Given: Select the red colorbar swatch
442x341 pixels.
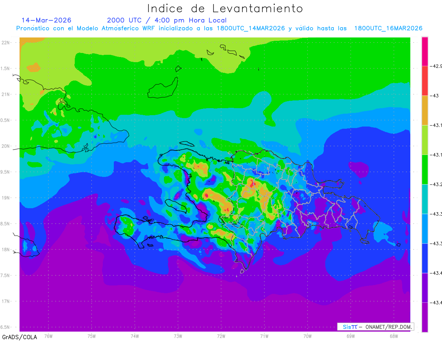Looking at the screenshot, I should click(x=425, y=81).
